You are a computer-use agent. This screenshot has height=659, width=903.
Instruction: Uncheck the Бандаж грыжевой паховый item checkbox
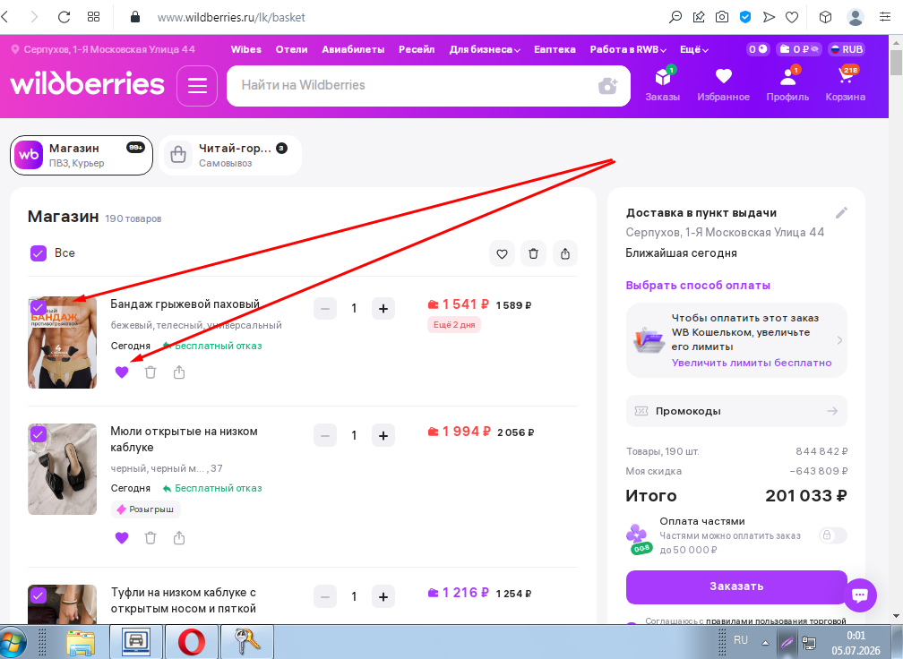[x=38, y=307]
